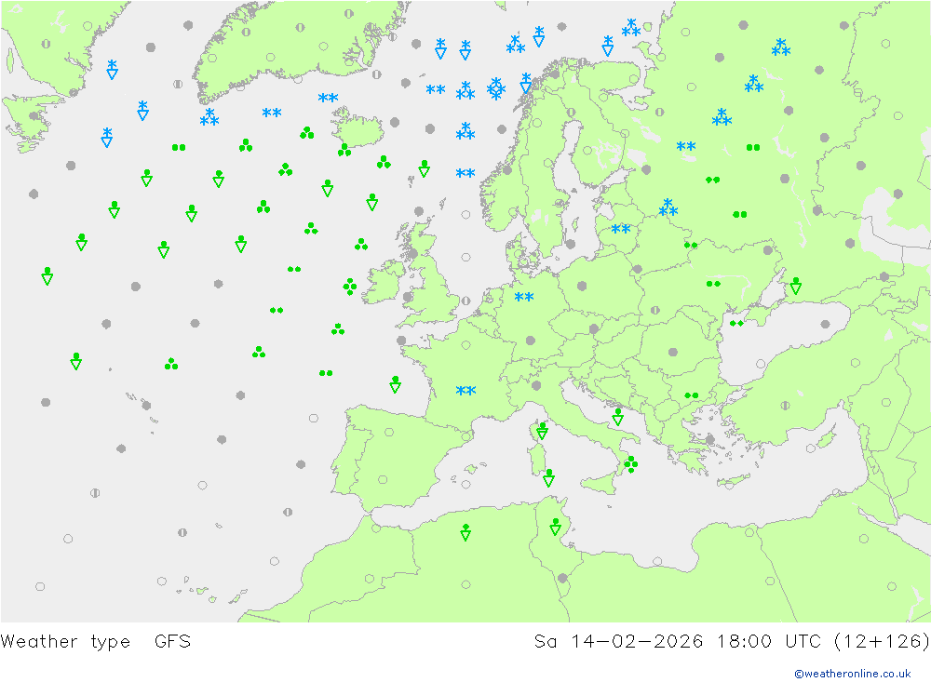The width and height of the screenshot is (931, 682).
Task: Click the grey overcast dot over Hungary
Action: pos(594,328)
